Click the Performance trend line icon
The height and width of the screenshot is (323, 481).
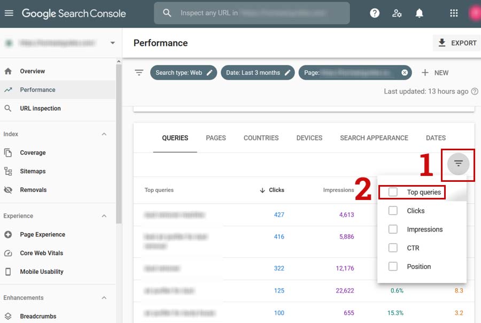[8, 90]
